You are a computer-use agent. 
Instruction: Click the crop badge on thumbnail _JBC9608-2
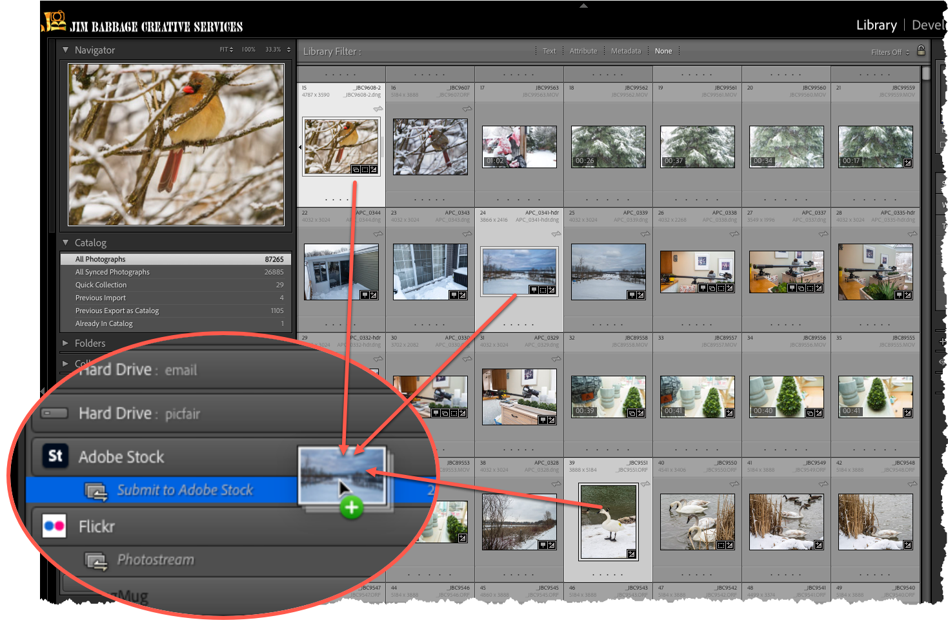pos(365,169)
